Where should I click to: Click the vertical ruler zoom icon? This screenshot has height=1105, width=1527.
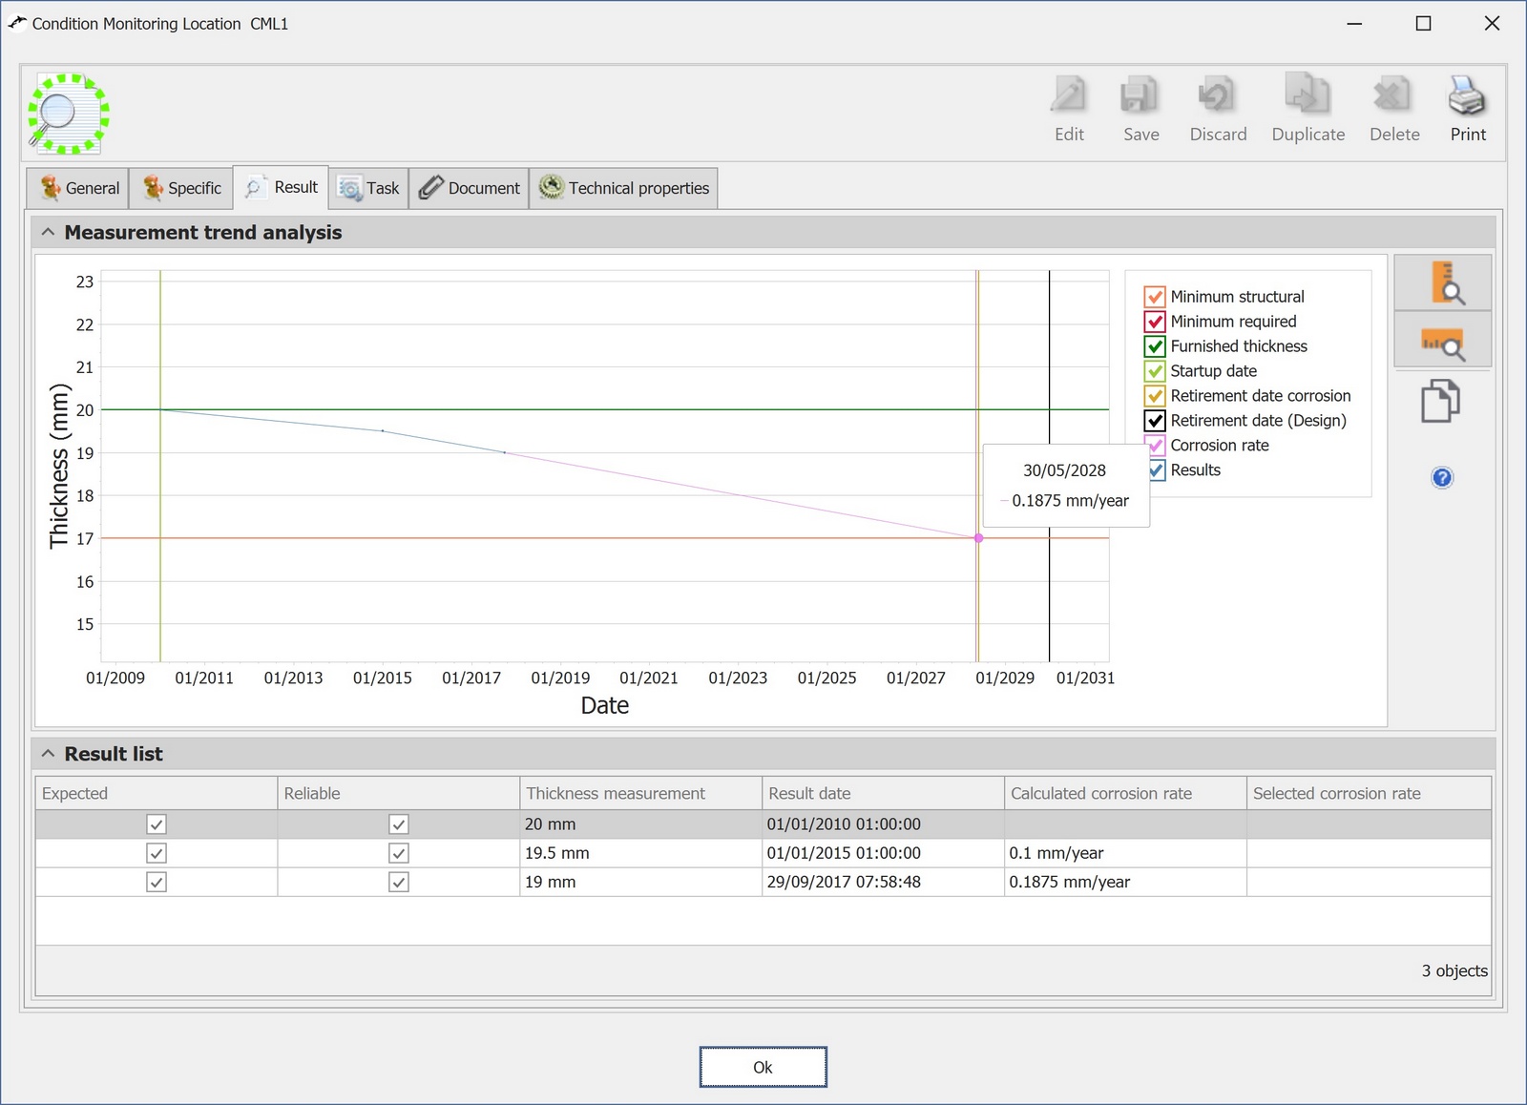point(1442,282)
